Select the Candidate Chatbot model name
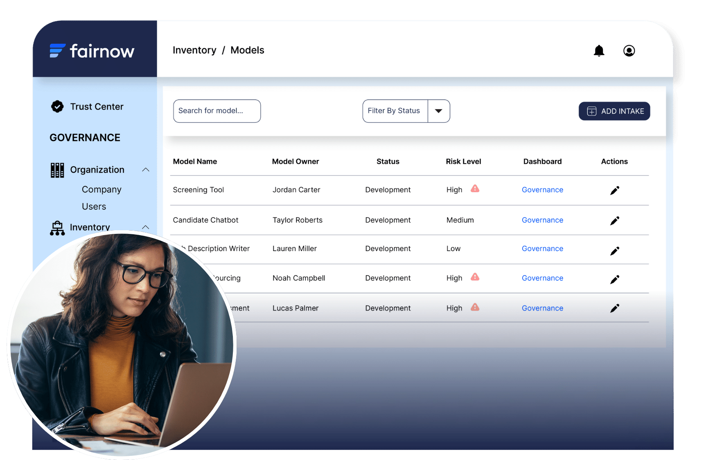The height and width of the screenshot is (460, 706). [205, 220]
